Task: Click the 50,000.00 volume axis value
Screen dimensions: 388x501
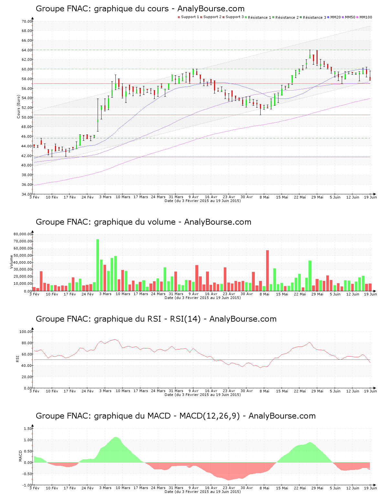Action: tap(23, 255)
